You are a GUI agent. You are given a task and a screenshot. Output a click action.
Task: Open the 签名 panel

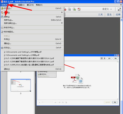pos(109,15)
